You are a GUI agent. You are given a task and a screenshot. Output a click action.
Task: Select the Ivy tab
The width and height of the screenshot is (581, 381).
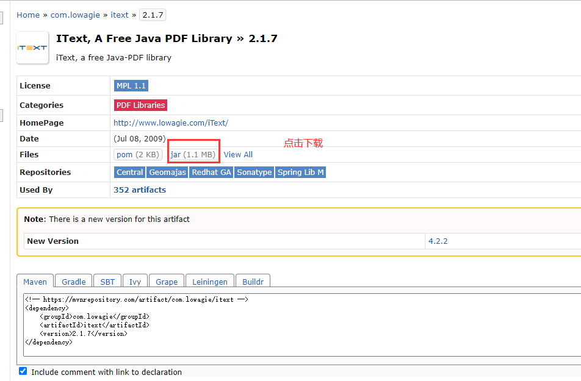[135, 282]
